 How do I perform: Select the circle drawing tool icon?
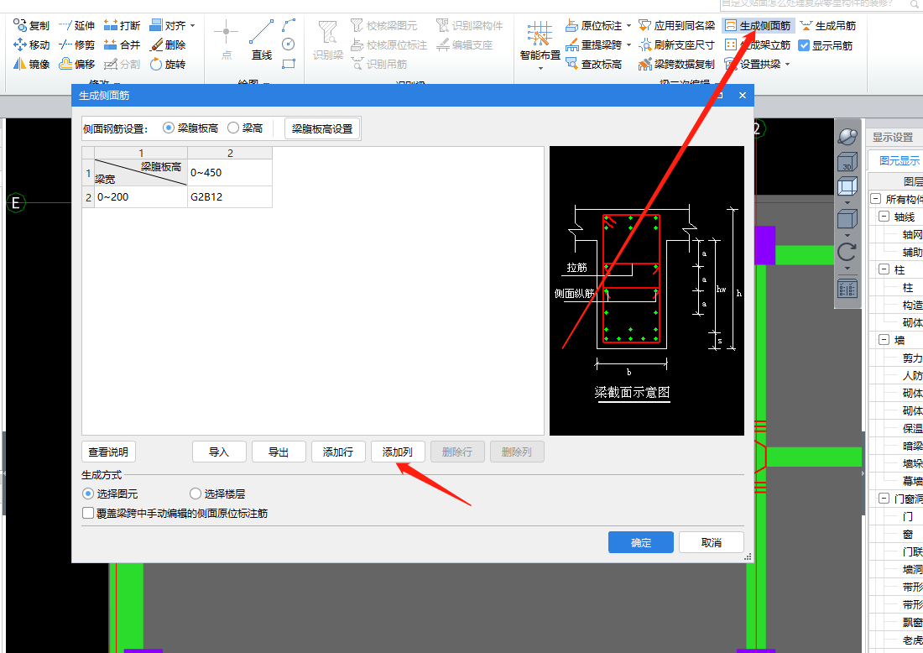289,44
